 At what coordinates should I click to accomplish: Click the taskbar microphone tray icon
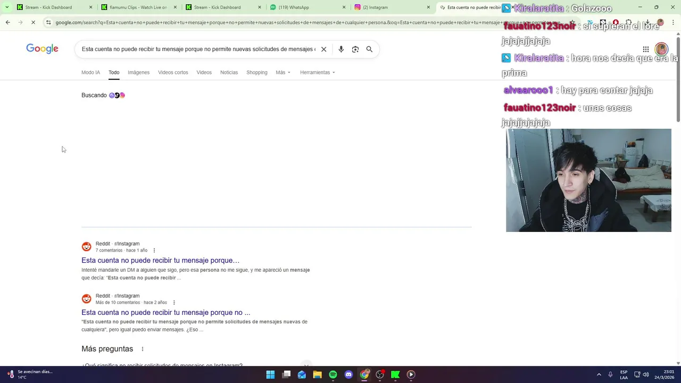pyautogui.click(x=610, y=374)
